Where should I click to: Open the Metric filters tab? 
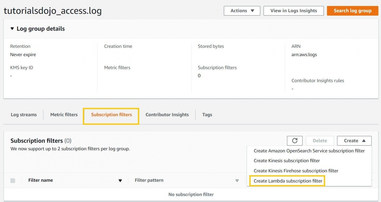tap(64, 115)
